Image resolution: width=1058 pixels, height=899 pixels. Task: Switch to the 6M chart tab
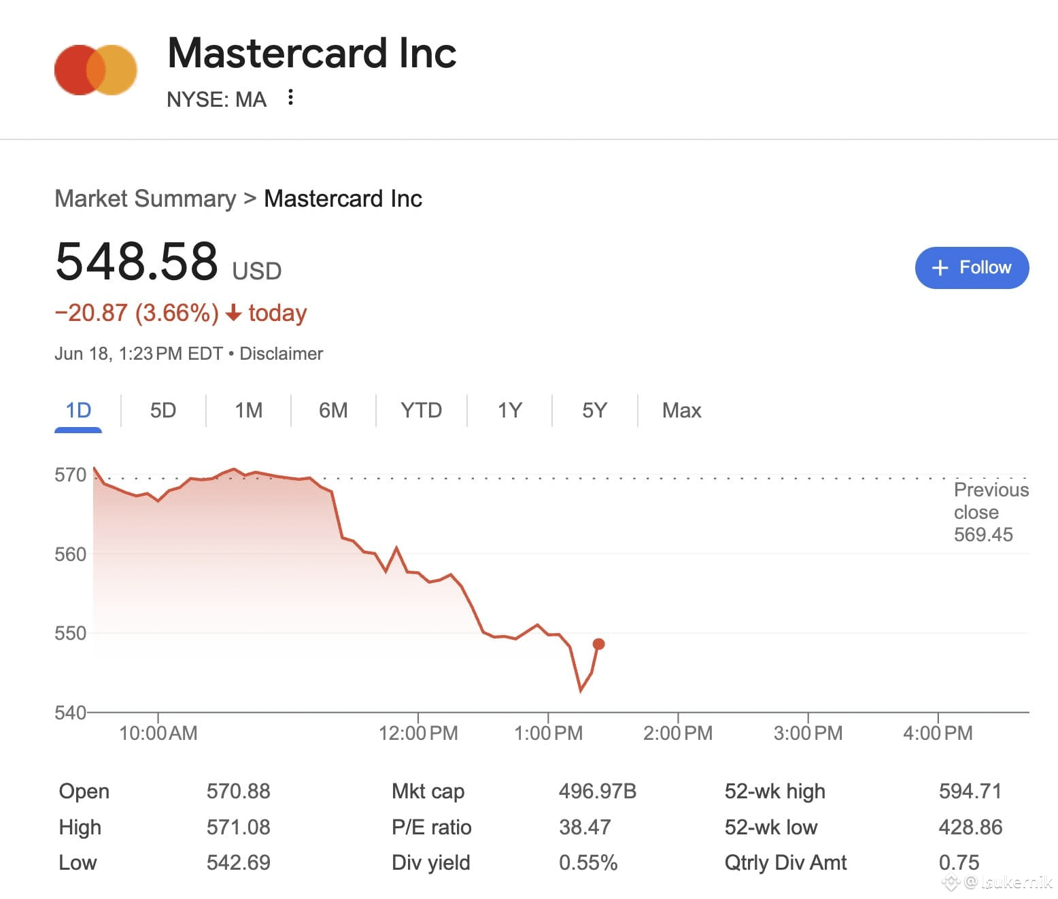[333, 410]
